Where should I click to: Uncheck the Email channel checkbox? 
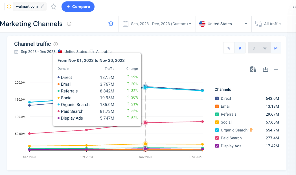point(217,106)
